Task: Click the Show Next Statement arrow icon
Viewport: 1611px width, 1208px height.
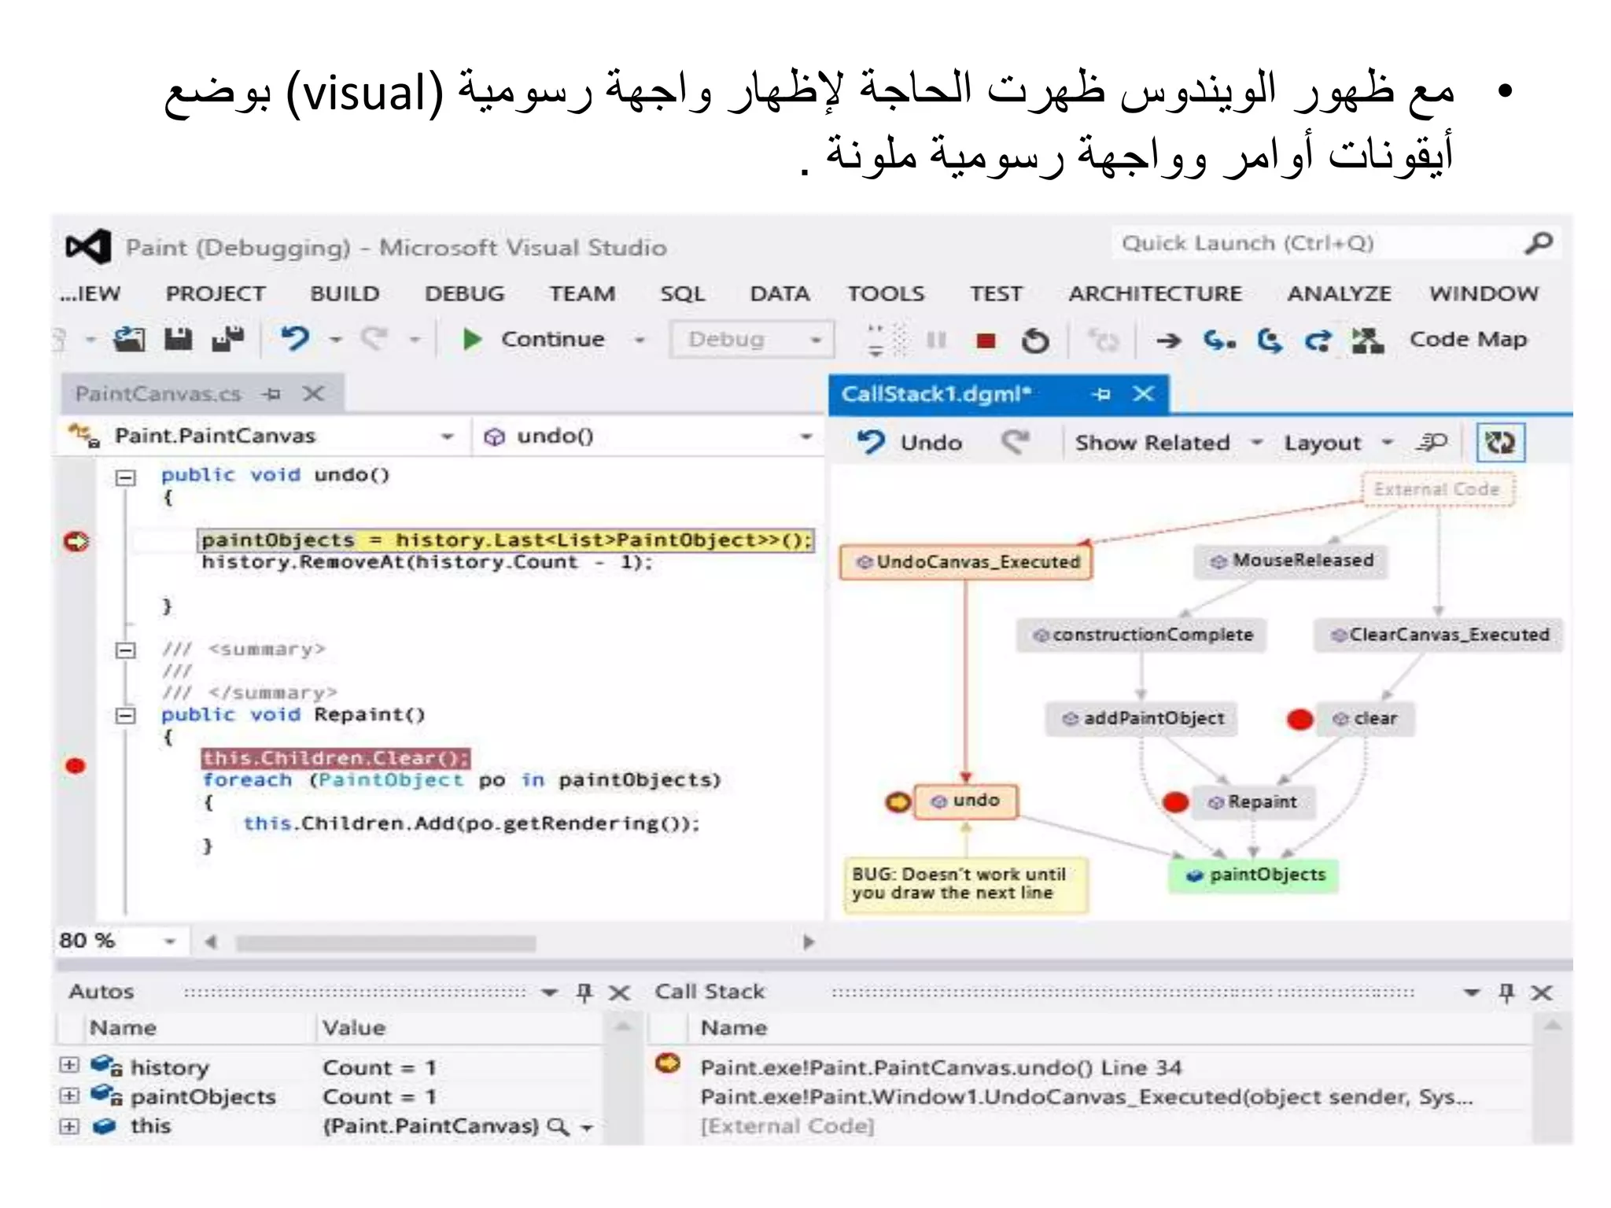Action: (x=1168, y=340)
